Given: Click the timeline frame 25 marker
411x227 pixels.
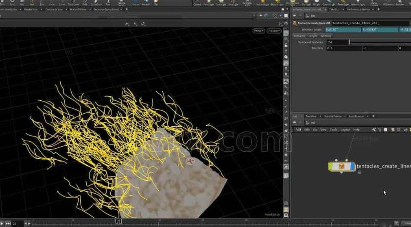Looking at the screenshot, I should coord(118,221).
